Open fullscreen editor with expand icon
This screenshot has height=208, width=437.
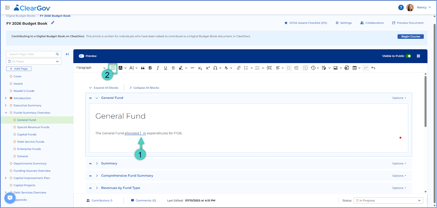click(418, 56)
